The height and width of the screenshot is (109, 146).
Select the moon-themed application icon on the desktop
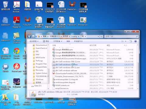(x=16, y=83)
